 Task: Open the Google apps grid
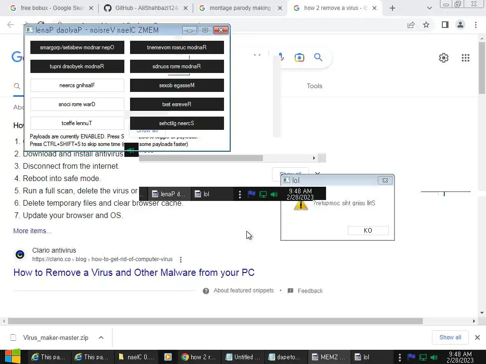click(466, 57)
